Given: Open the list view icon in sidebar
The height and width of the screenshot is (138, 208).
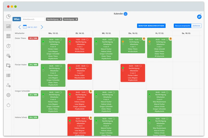Looking at the screenshot, I should [x=8, y=75].
